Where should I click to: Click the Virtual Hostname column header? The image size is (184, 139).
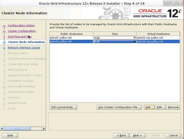(x=158, y=34)
